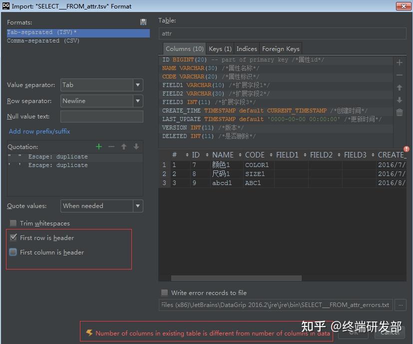Enable Trim whitespaces option
413x344 pixels.
coord(12,223)
